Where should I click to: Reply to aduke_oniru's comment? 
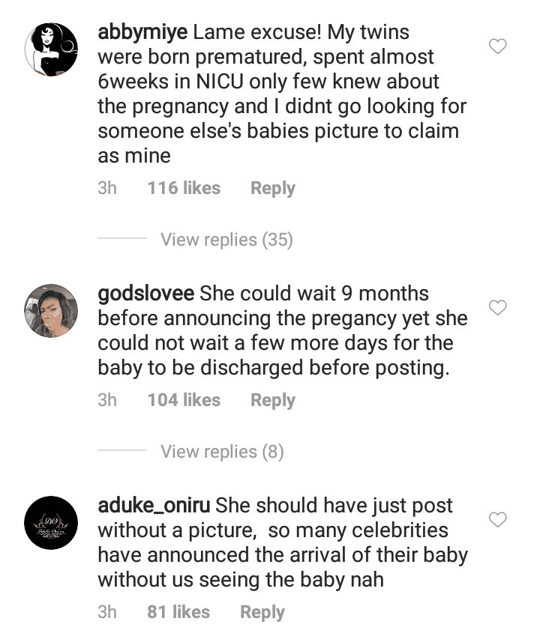pyautogui.click(x=262, y=612)
